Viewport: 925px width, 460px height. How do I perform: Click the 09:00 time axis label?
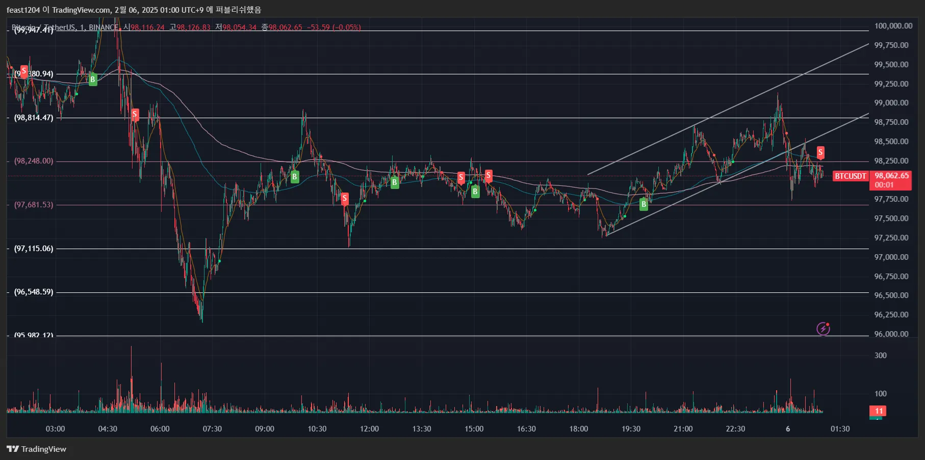coord(264,428)
